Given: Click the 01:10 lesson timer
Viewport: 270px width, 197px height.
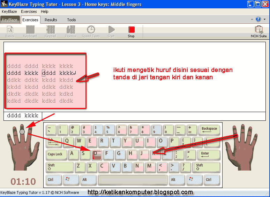Looking at the screenshot, I should pos(23,181).
